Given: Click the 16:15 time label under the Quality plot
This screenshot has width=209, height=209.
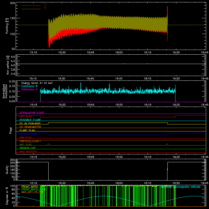Looking at the screenshot, I should tap(148, 183).
